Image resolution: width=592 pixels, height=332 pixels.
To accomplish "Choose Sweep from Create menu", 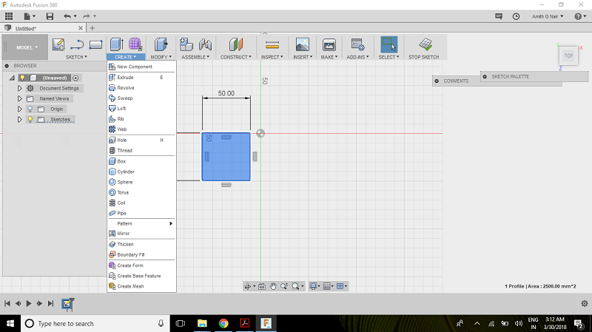I will coord(141,98).
